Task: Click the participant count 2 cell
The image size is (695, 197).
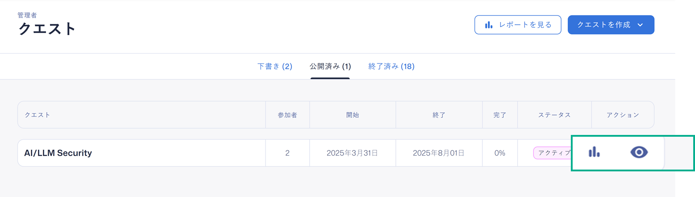Action: pyautogui.click(x=287, y=153)
